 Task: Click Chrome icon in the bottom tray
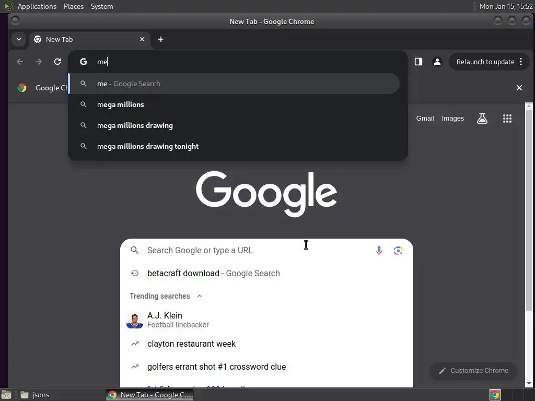pos(495,395)
